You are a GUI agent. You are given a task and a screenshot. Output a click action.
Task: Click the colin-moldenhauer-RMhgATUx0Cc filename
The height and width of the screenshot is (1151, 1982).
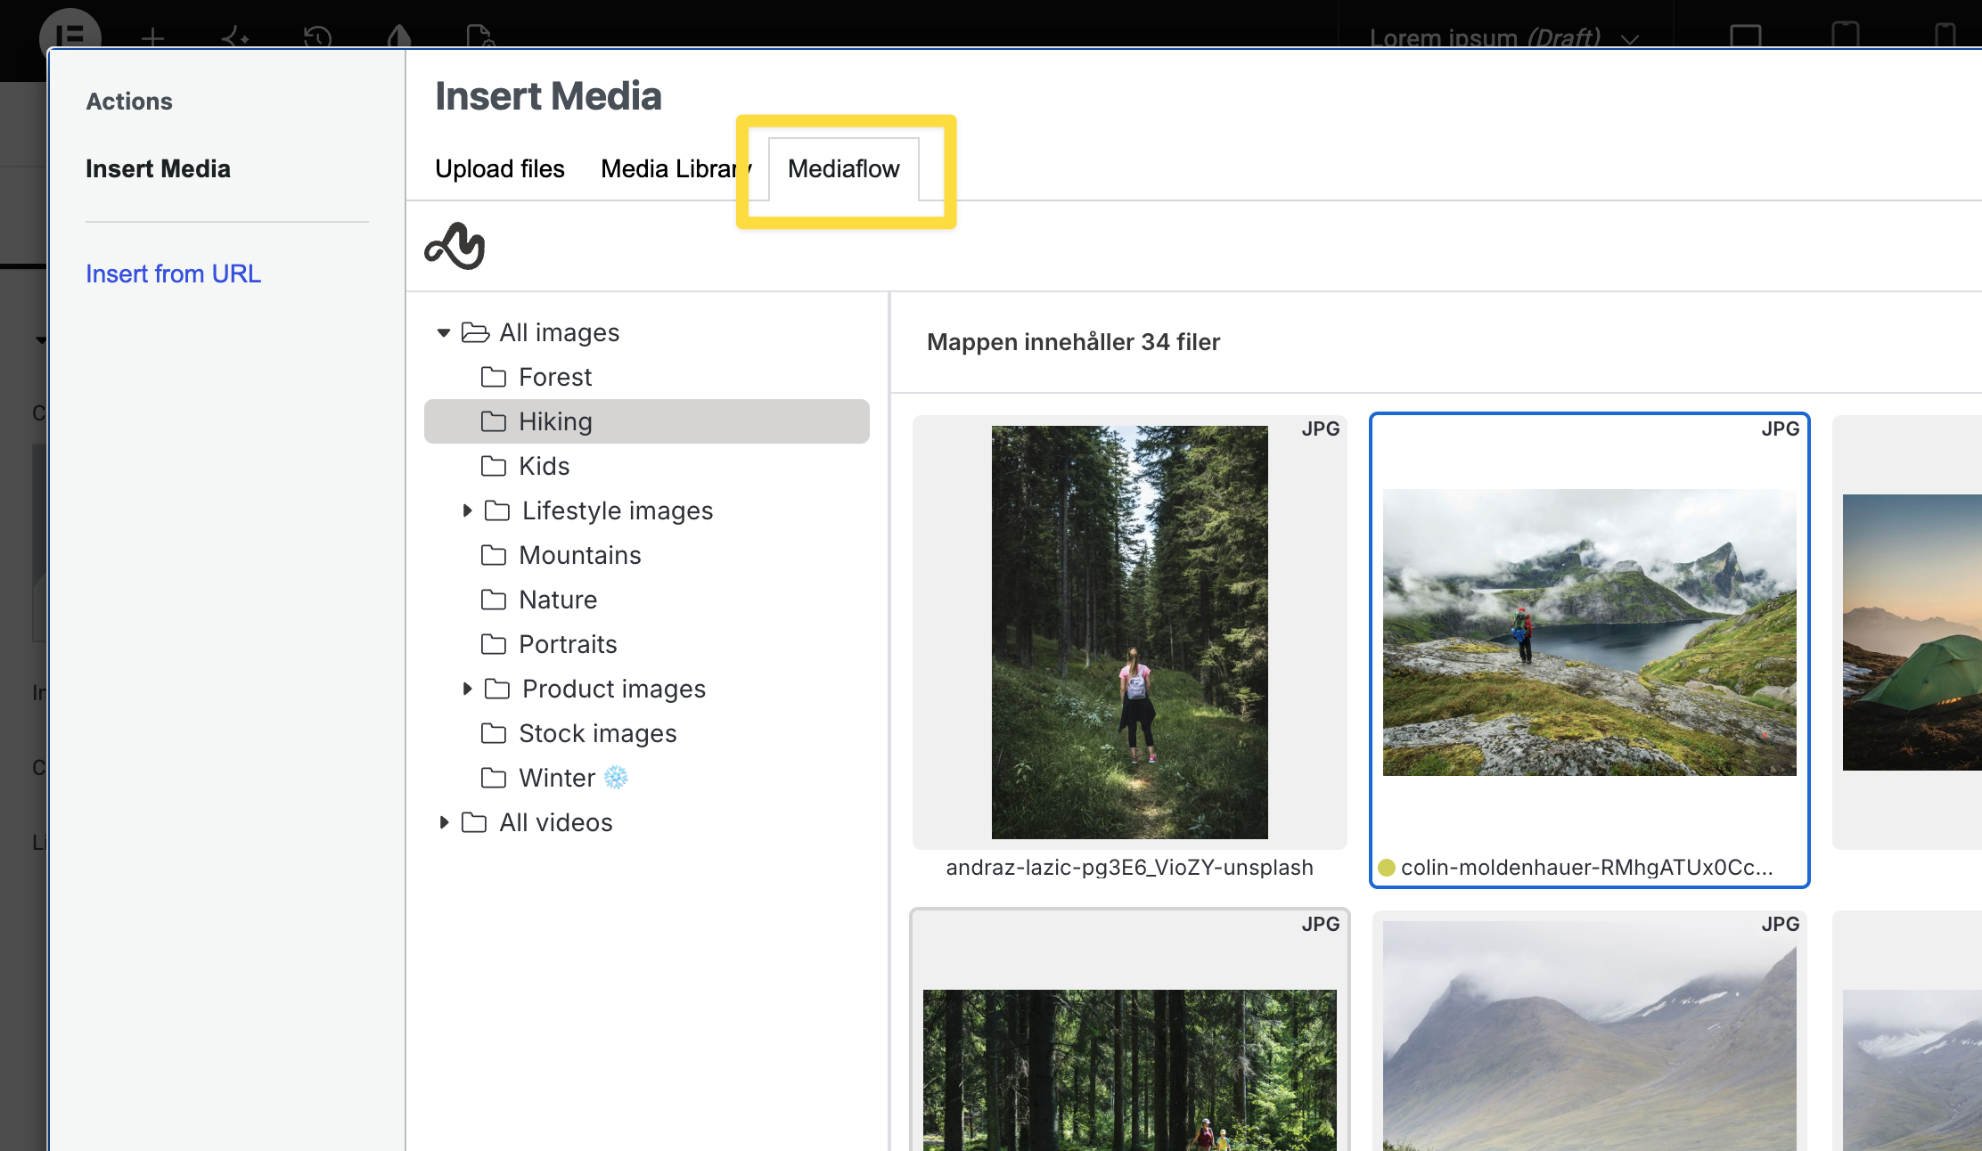coord(1587,868)
